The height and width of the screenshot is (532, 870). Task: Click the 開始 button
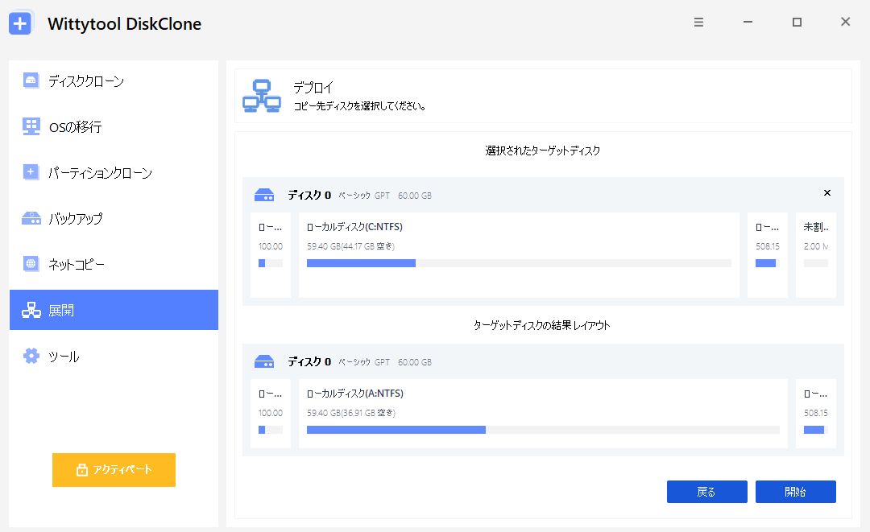[x=796, y=492]
